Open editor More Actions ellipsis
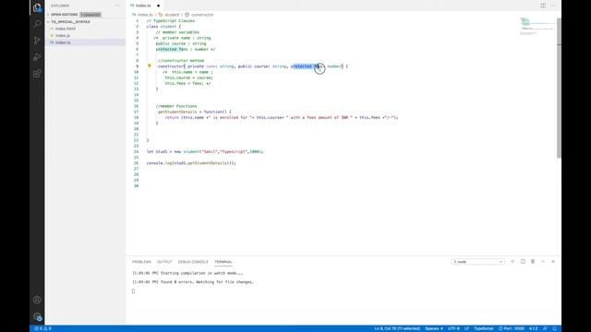This screenshot has height=332, width=591. click(553, 6)
